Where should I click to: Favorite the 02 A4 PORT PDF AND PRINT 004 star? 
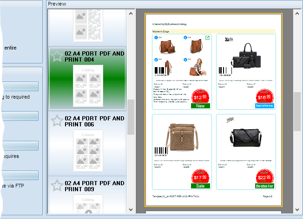(x=57, y=56)
